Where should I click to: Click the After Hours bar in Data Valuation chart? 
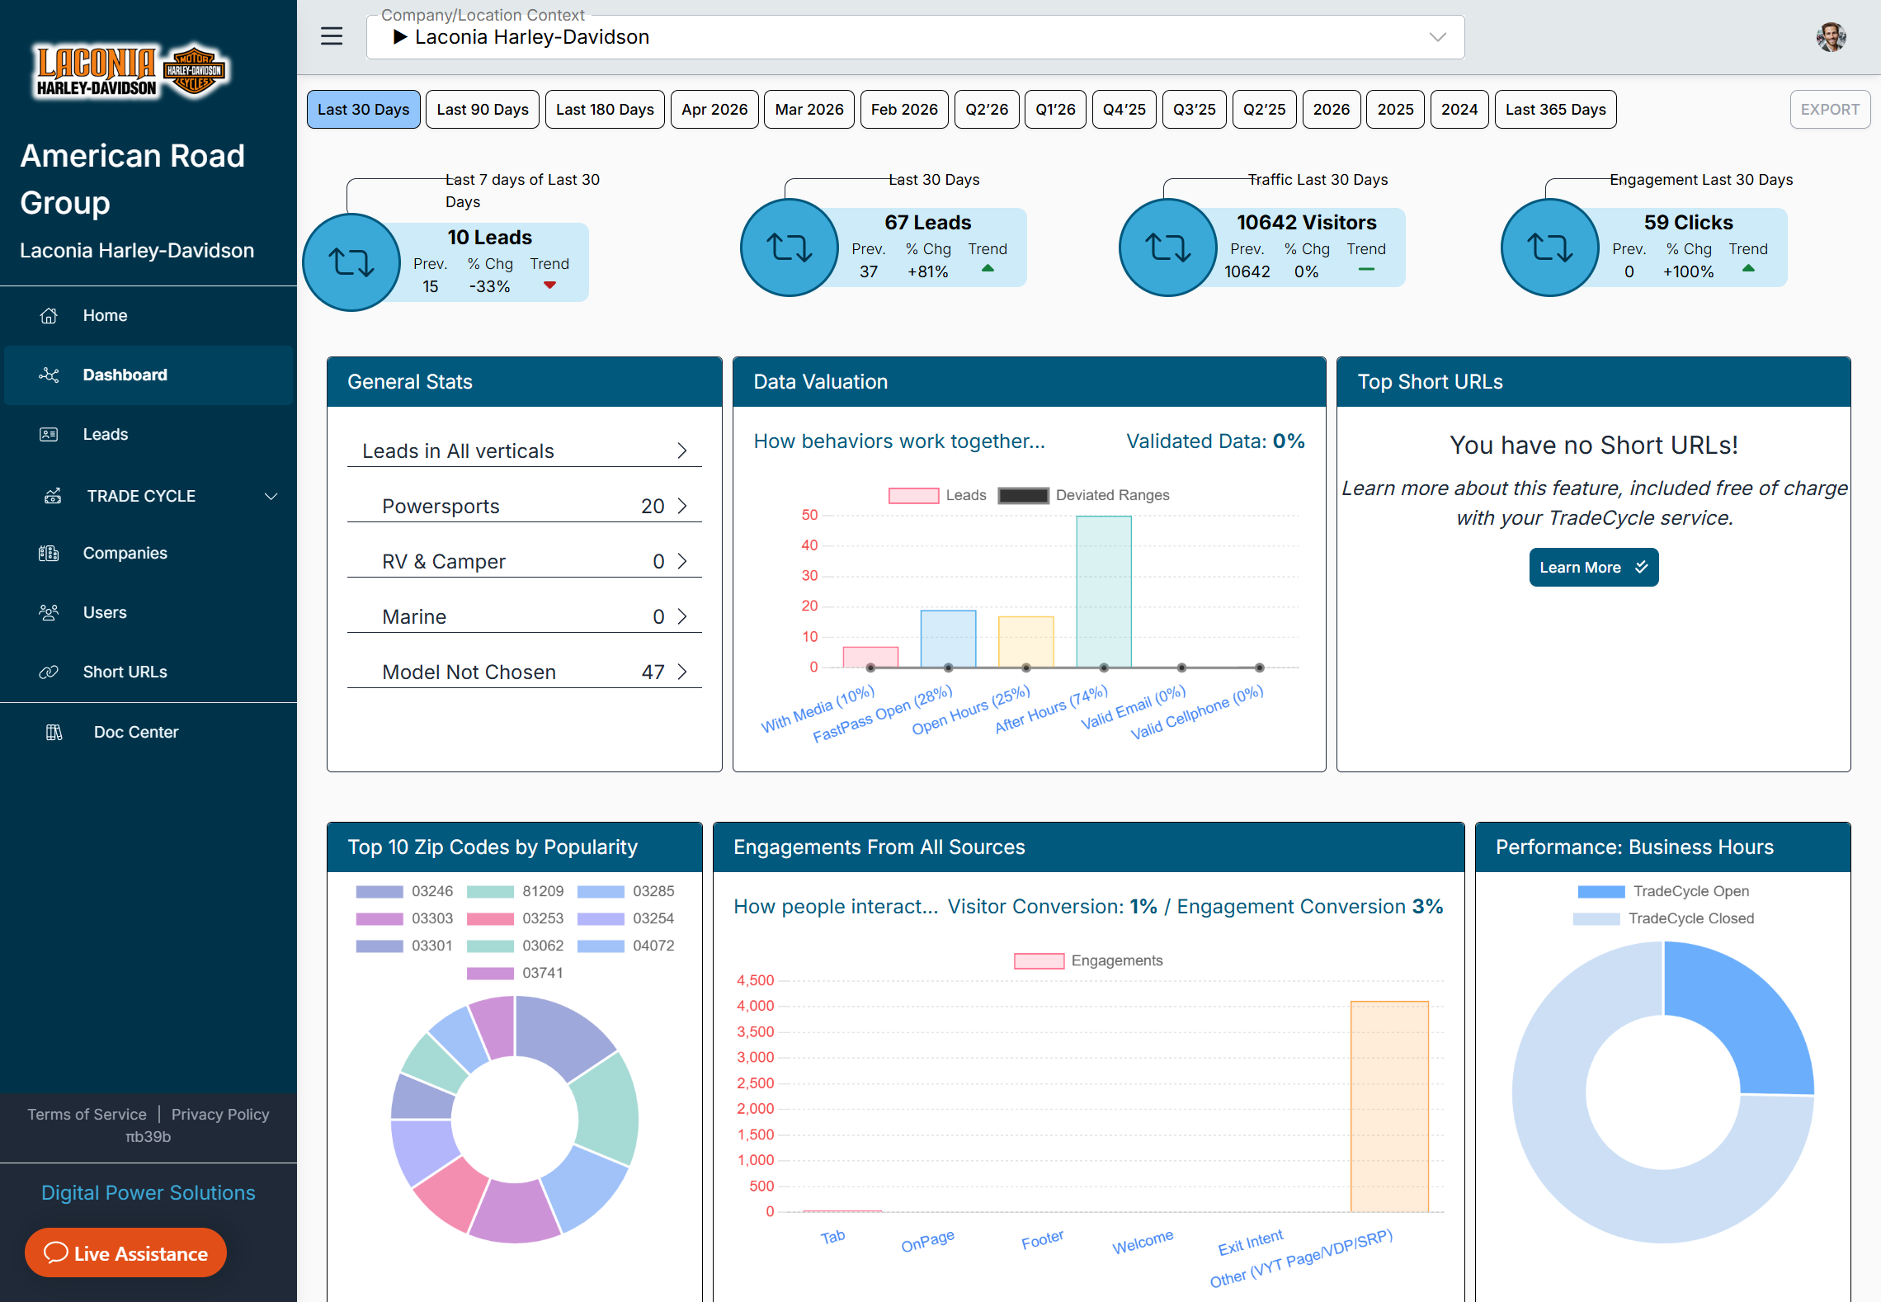[x=1103, y=592]
